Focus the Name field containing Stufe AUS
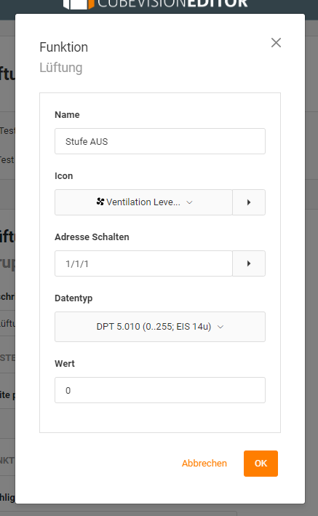Viewport: 318px width, 516px height. pyautogui.click(x=160, y=141)
